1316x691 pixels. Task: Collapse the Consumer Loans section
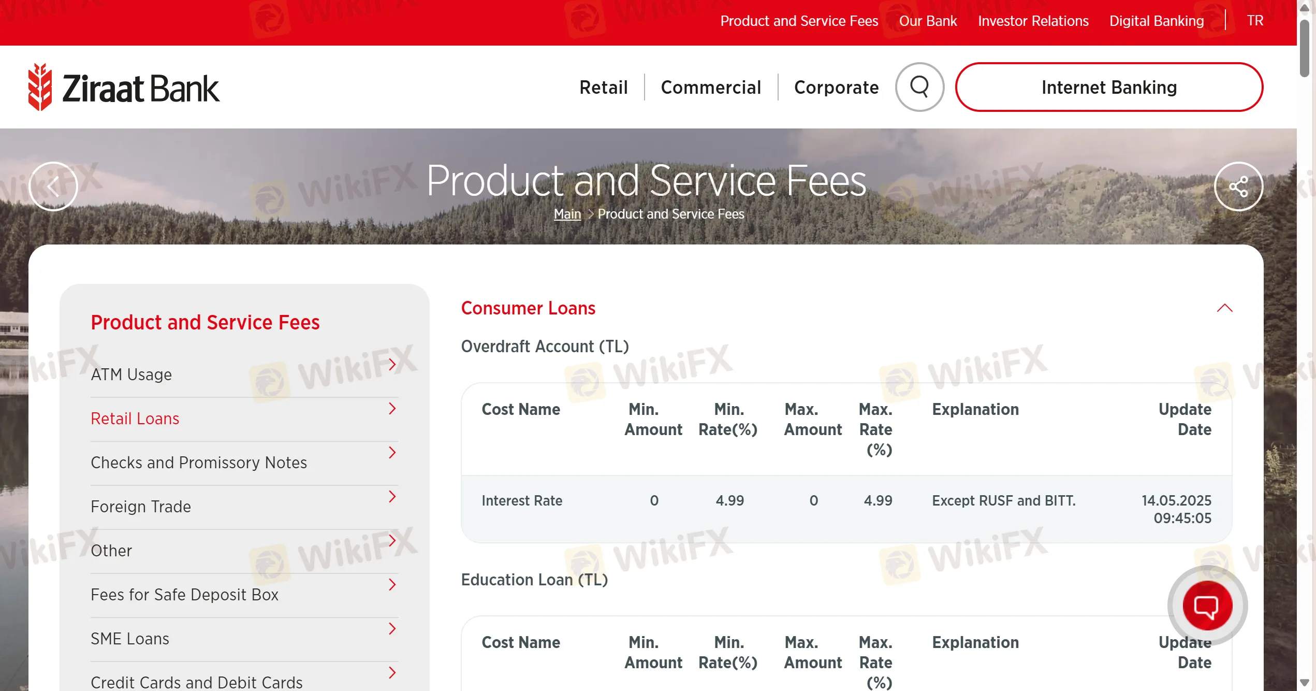(x=1224, y=308)
